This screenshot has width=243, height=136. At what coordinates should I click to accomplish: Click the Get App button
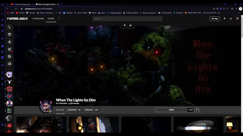pyautogui.click(x=214, y=19)
